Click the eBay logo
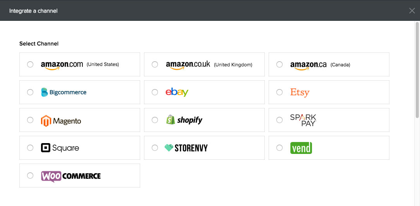Screen dimensions: 420x206 177,92
